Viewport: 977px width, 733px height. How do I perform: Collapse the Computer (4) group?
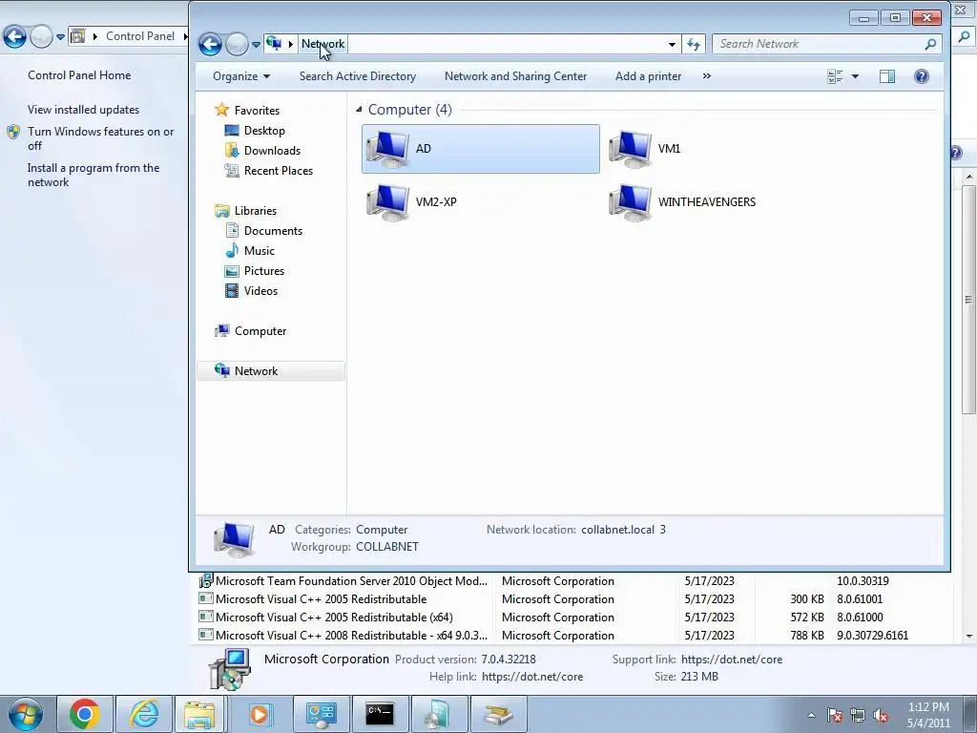(359, 110)
